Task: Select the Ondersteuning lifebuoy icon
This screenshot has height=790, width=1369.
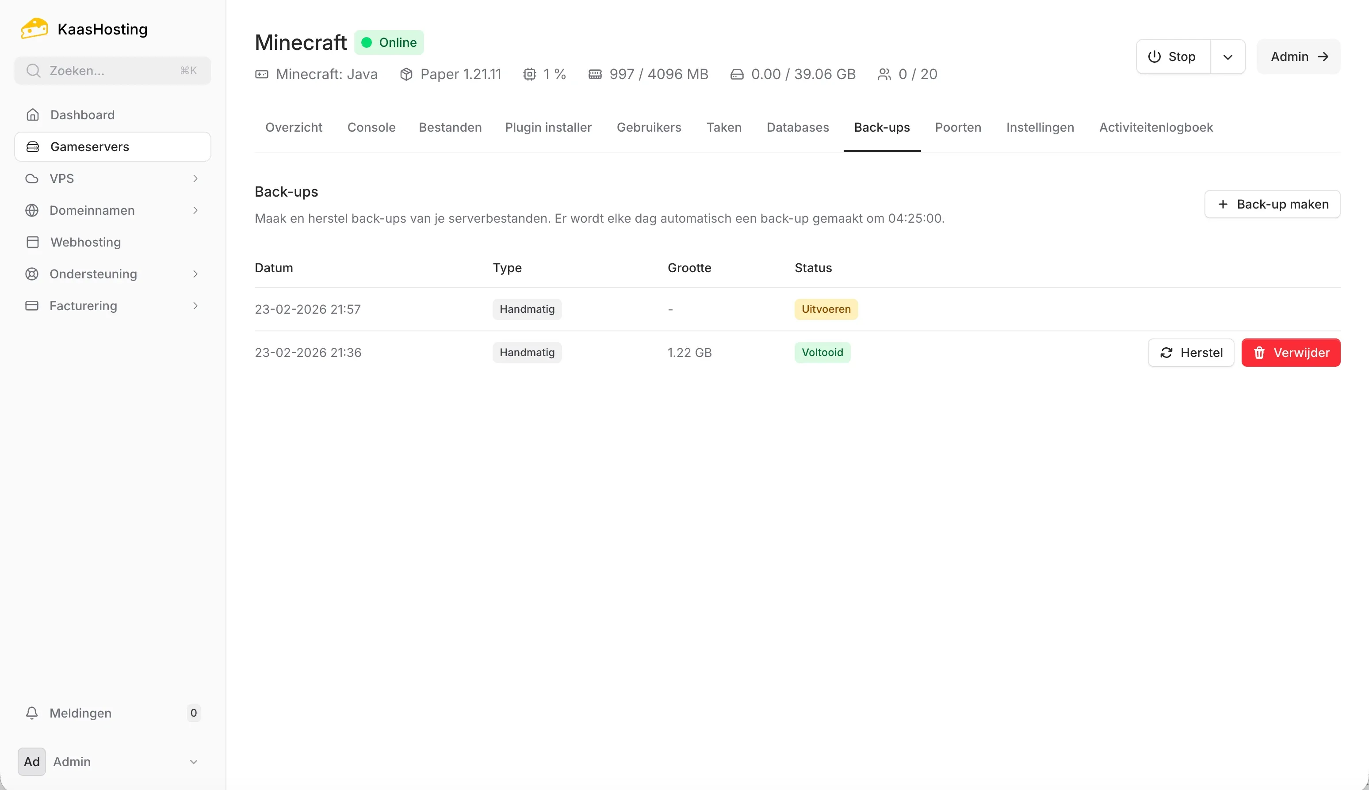Action: 33,274
